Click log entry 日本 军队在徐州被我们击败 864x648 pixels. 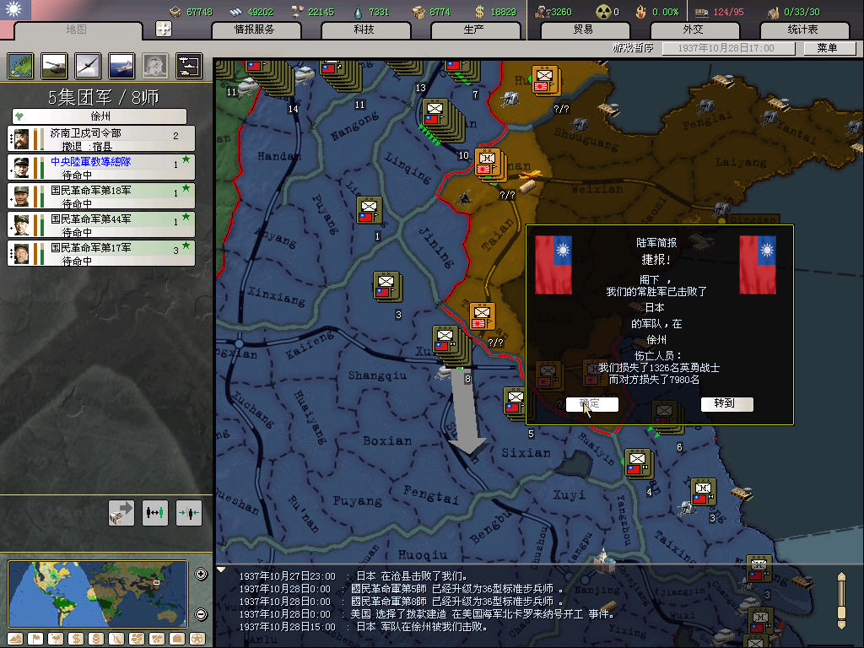363,627
